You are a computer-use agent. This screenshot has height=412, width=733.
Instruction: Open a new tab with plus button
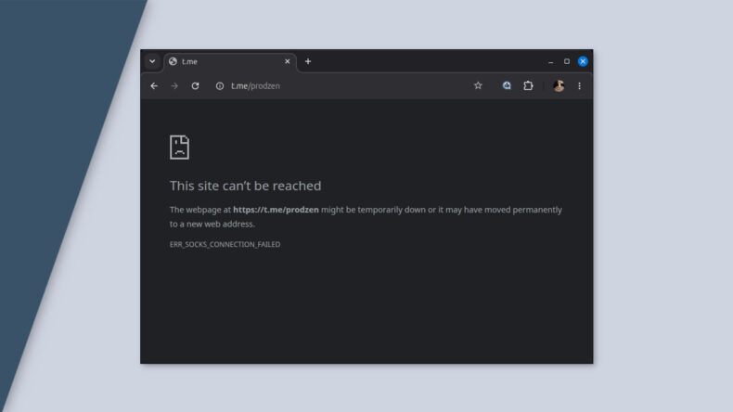[308, 61]
